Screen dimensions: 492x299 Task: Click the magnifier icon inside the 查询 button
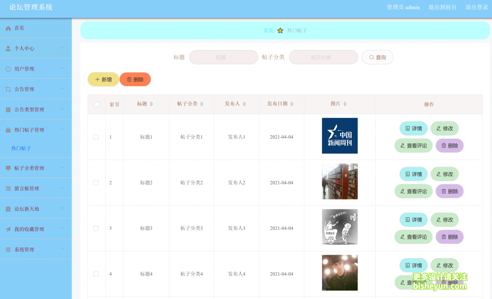(x=370, y=57)
